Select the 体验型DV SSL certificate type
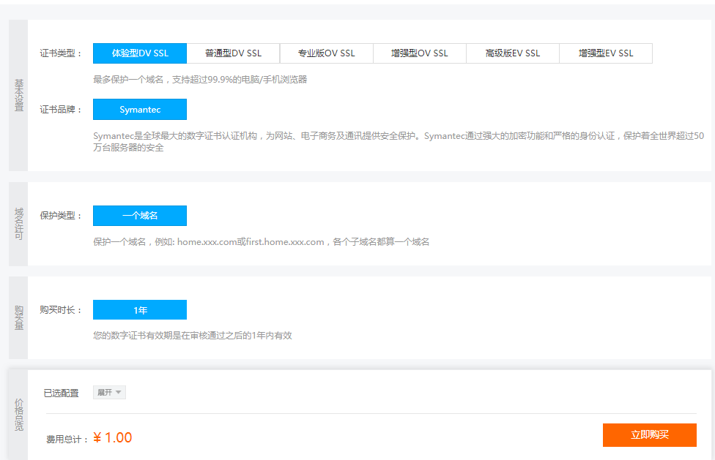 pos(140,53)
